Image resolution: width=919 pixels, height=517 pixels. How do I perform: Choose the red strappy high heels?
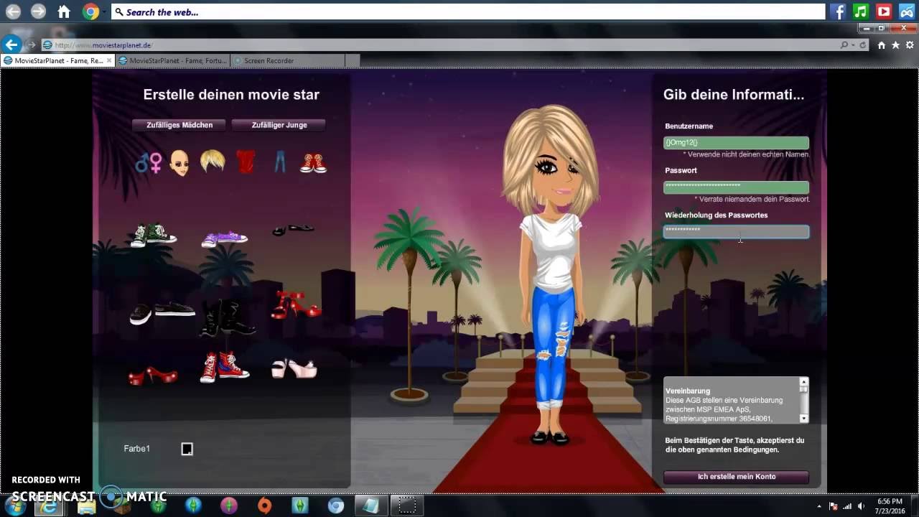(x=295, y=304)
